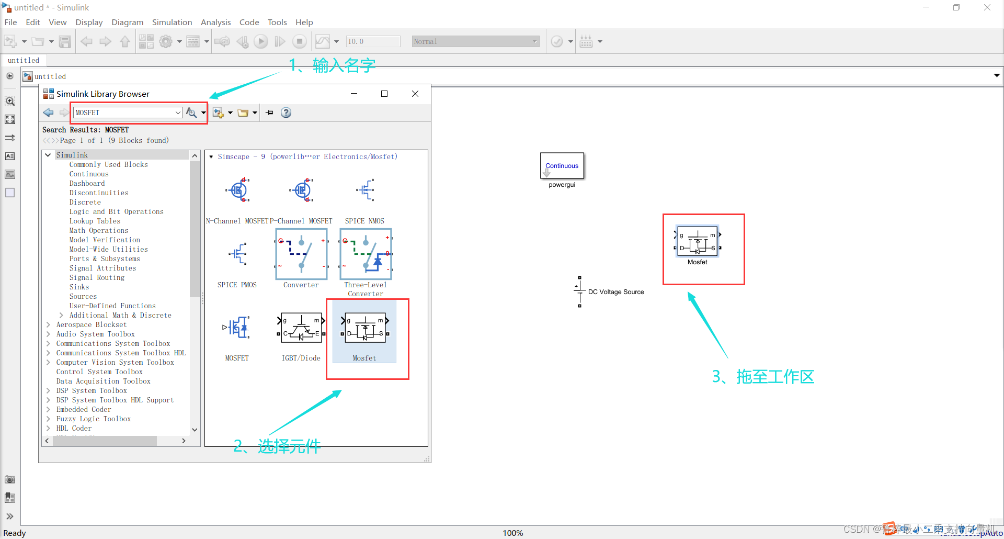The width and height of the screenshot is (1004, 539).
Task: Select the DC Voltage Source block
Action: [x=579, y=291]
